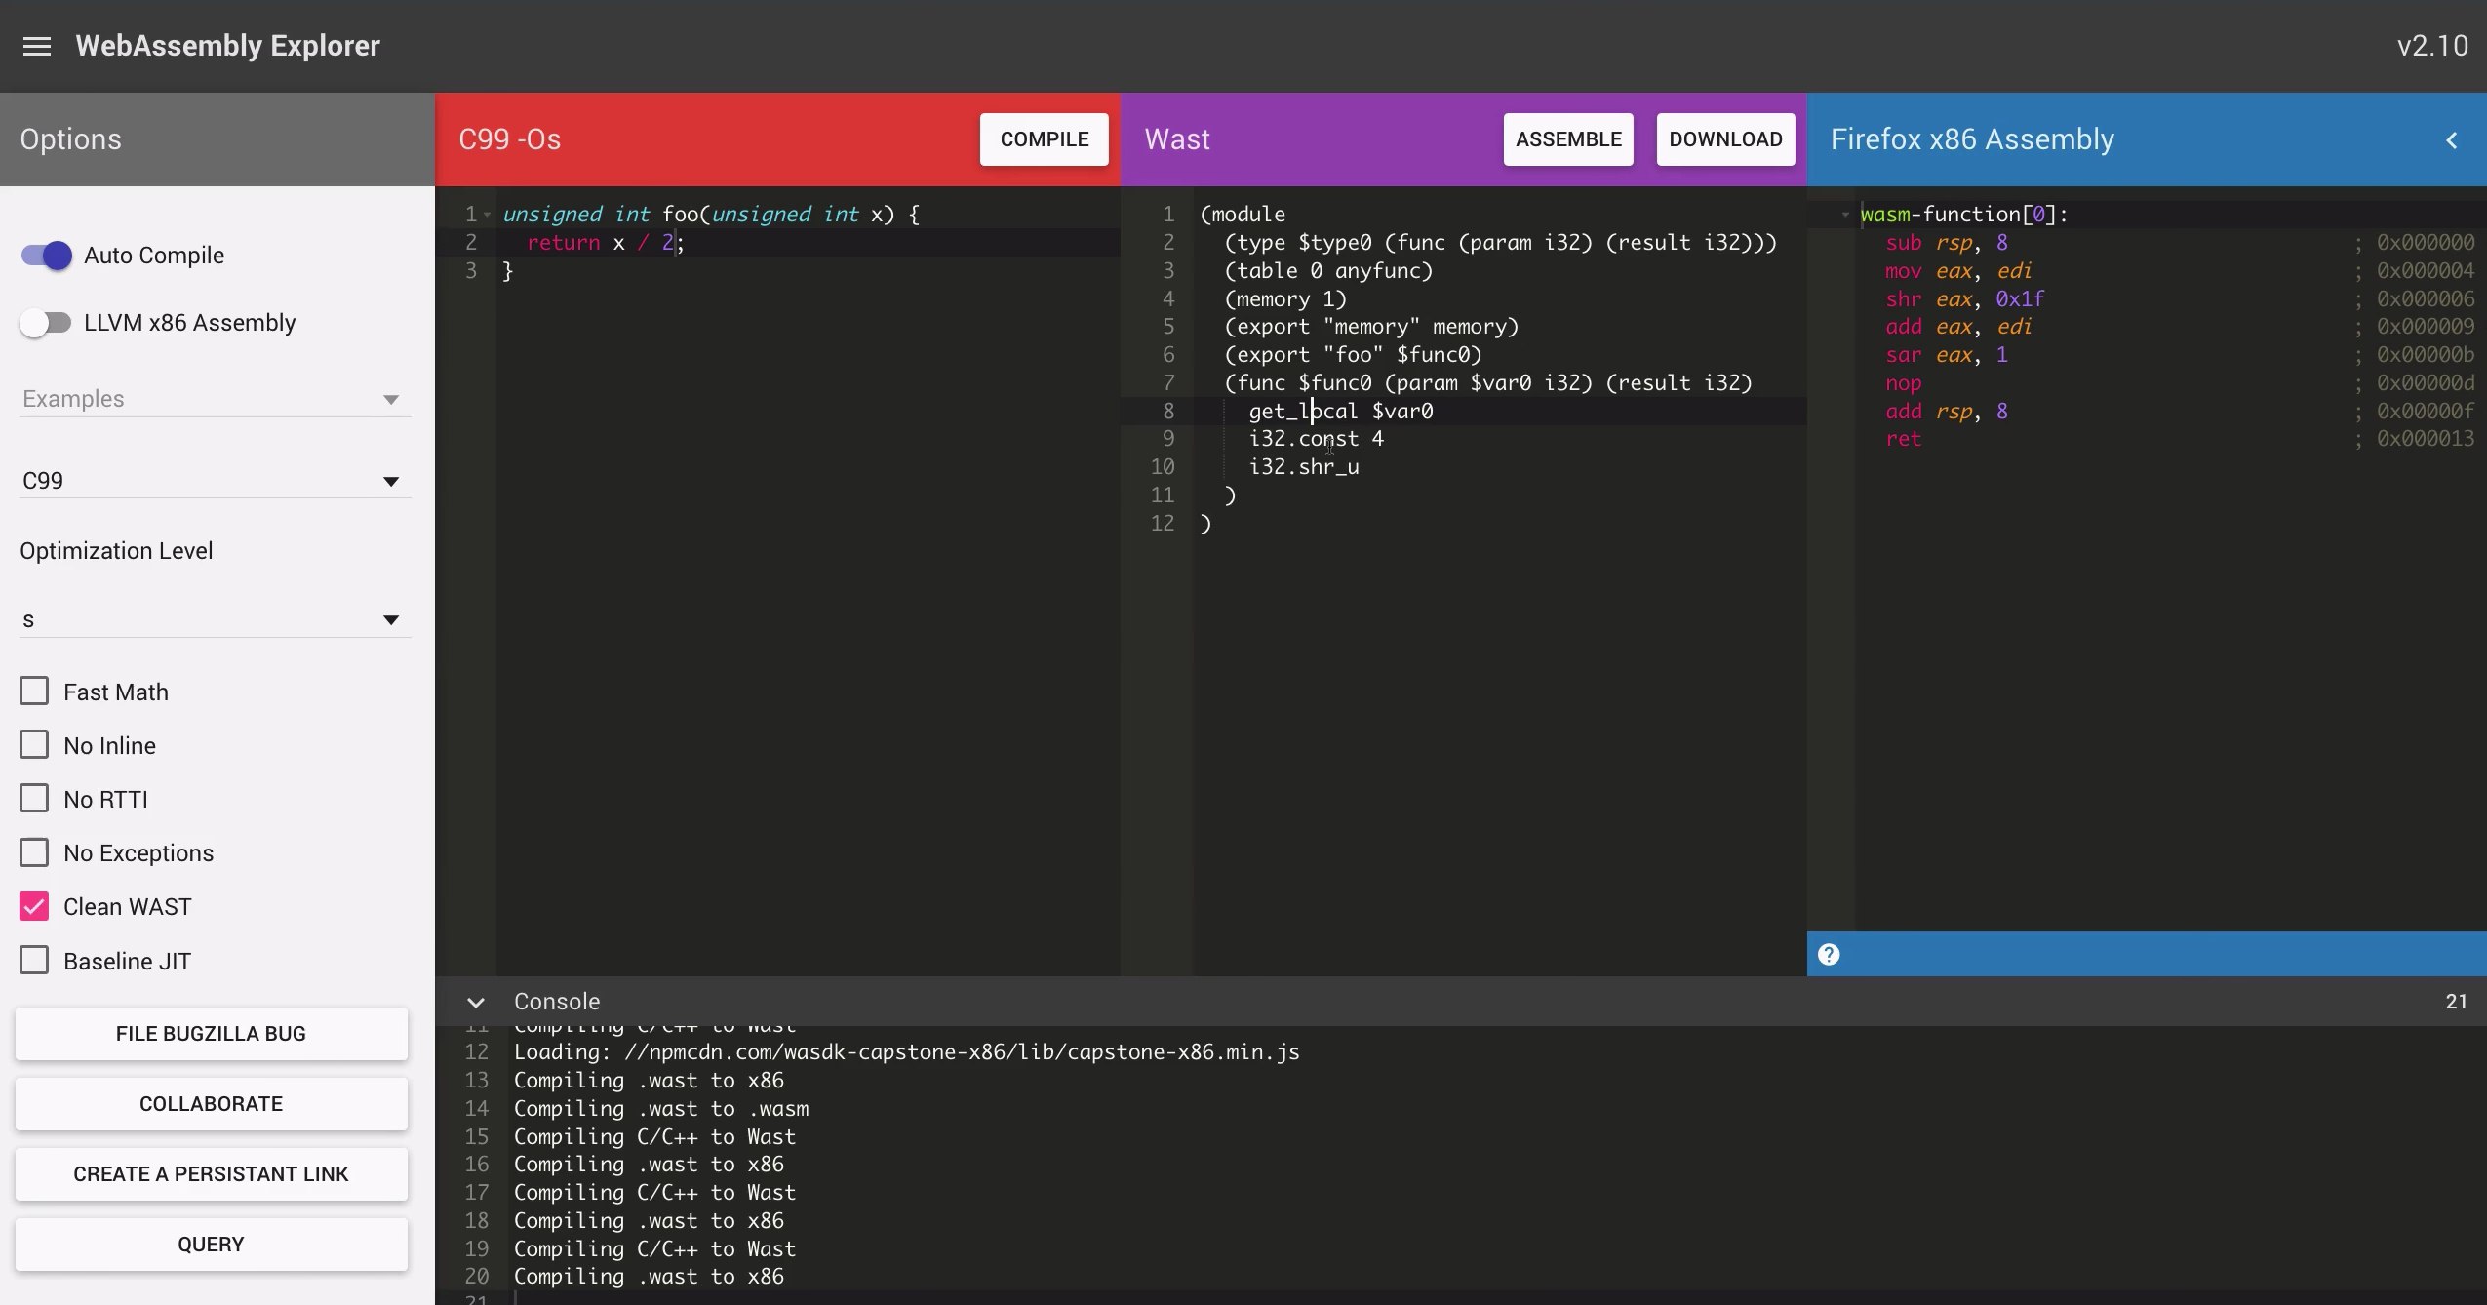Screen dimensions: 2487x1305
Task: Click the '(table 0 anyfunc)' line
Action: pos(1328,271)
